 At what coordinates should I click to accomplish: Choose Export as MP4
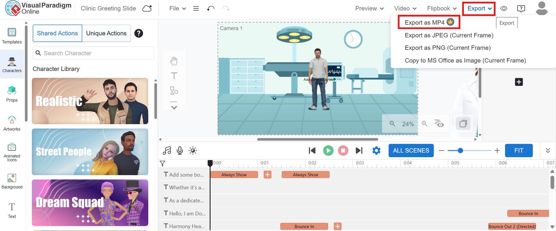coord(429,22)
